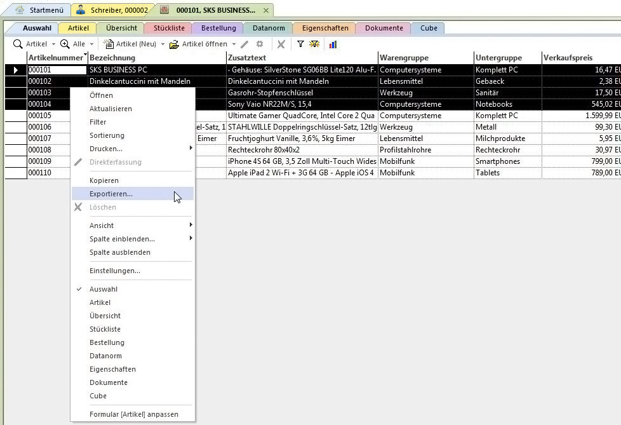The image size is (621, 425).
Task: Click the Artikel search magnifier icon
Action: [17, 44]
